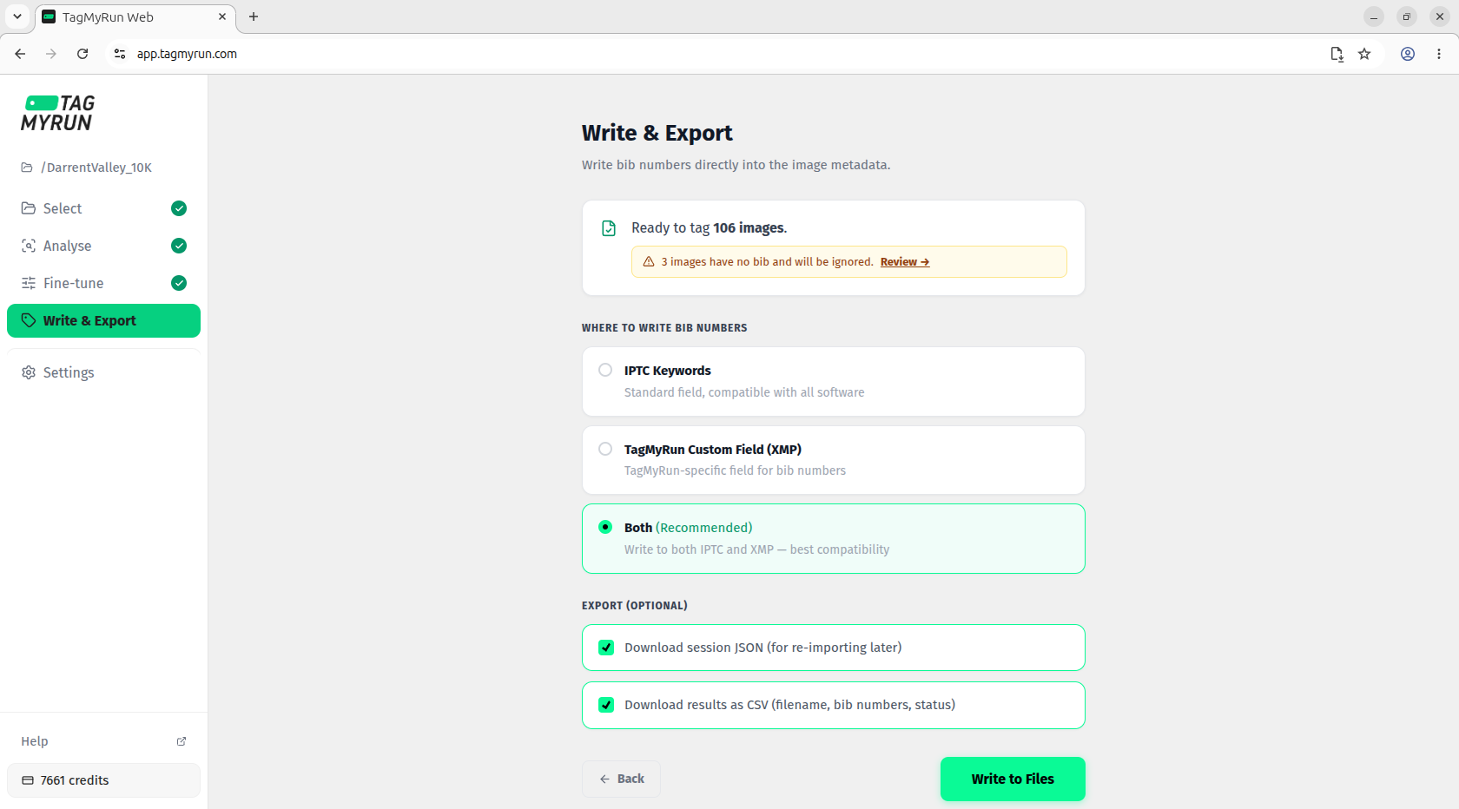Viewport: 1459px width, 809px height.
Task: Go to the Analyse step
Action: click(103, 246)
